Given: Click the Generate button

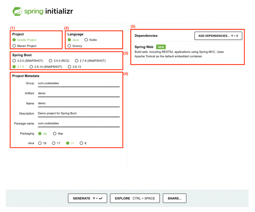Looking at the screenshot, I should click(87, 198).
